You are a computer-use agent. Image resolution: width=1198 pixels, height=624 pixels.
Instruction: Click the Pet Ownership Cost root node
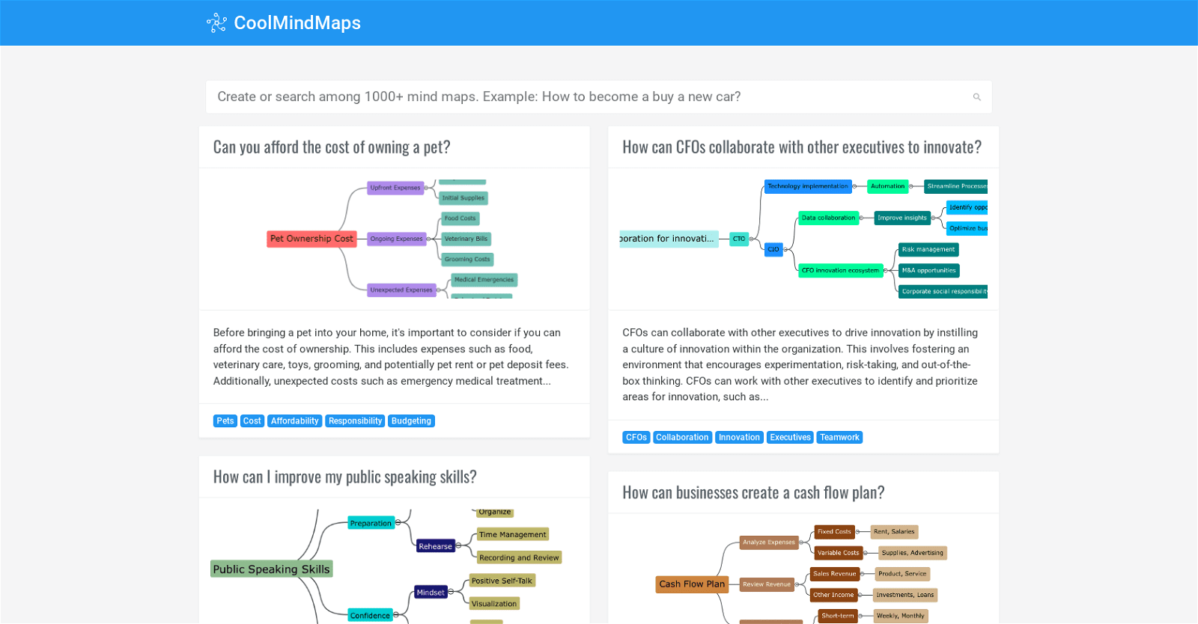click(x=311, y=239)
